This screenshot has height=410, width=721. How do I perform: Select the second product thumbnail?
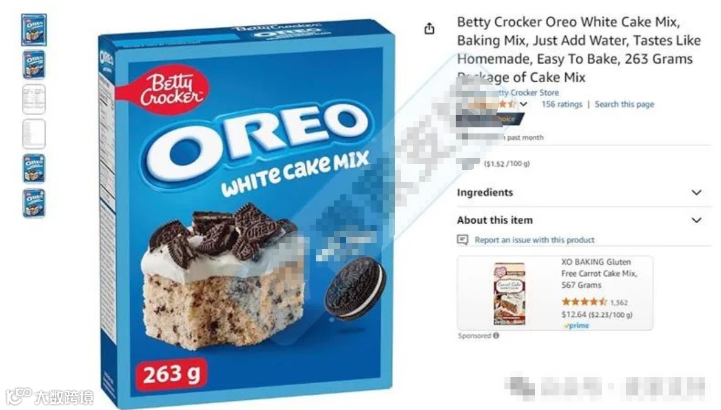33,65
